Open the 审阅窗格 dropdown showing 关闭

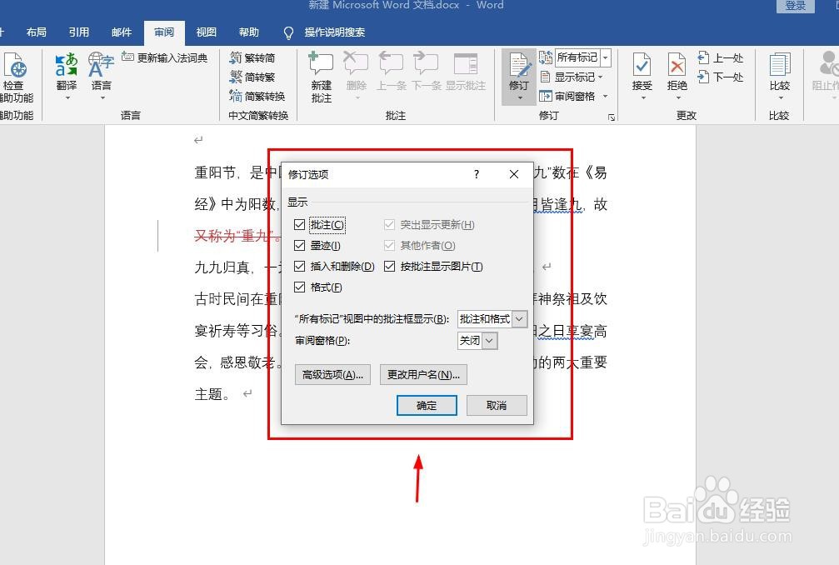click(477, 340)
